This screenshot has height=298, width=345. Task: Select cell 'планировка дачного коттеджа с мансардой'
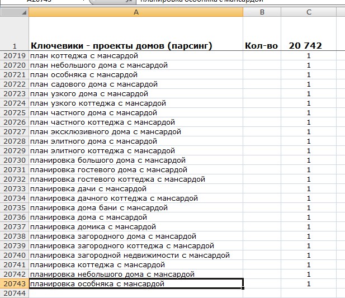[136, 198]
